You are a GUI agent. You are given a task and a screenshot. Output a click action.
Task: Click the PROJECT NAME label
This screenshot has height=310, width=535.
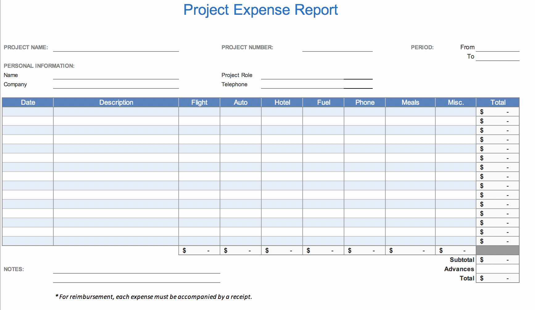(26, 47)
